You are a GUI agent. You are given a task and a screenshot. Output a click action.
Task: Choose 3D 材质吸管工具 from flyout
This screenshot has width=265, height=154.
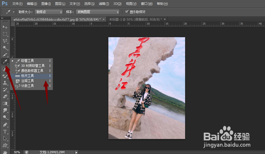31,66
